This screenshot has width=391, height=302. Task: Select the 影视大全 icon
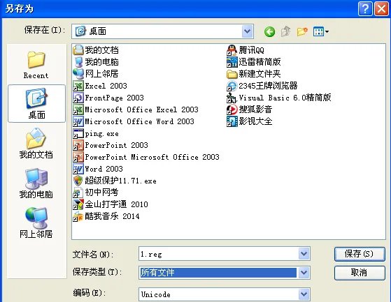point(232,121)
